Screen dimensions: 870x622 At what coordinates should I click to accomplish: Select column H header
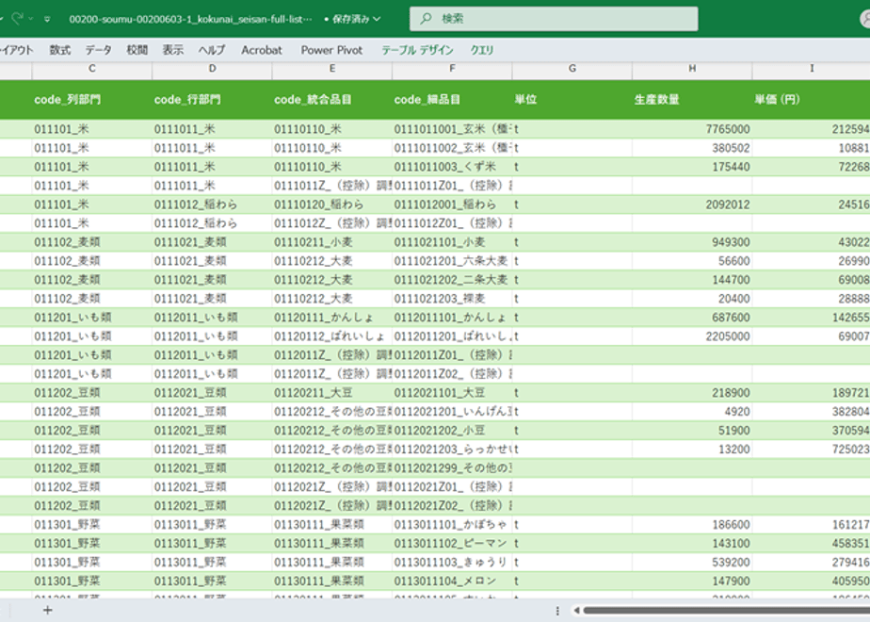[692, 69]
